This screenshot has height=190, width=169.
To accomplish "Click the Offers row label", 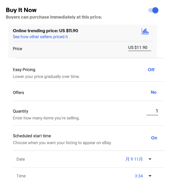I will pos(18,92).
